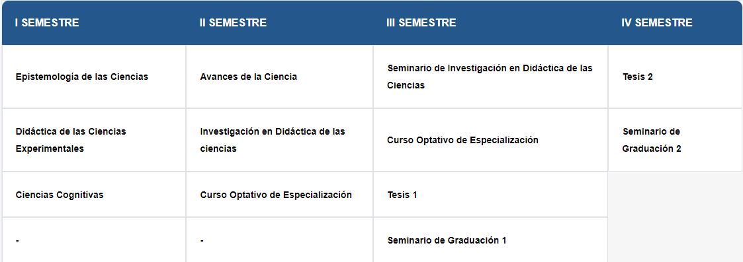Image resolution: width=743 pixels, height=262 pixels.
Task: Select the IV SEMESTRE column header
Action: coord(657,22)
